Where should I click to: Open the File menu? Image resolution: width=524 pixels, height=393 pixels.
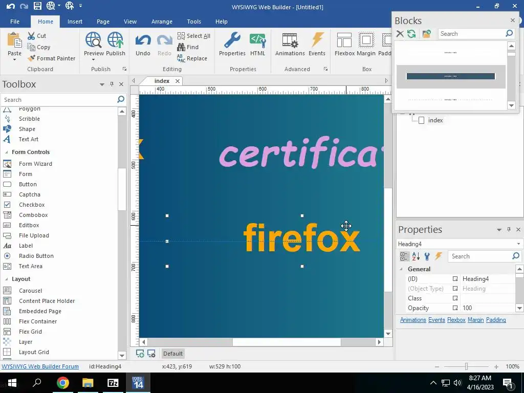pos(15,21)
